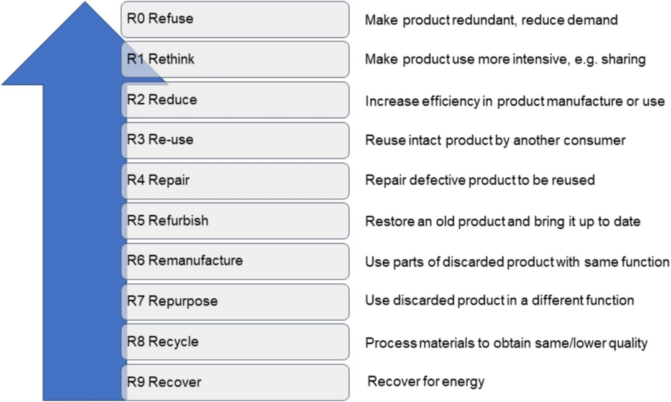671x402 pixels.
Task: Click the R4 Repair box
Action: coord(235,180)
